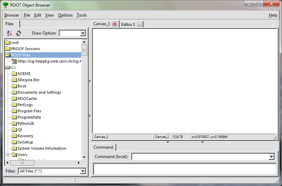Open the View menu
Screen dimensions: 282x186
[x=49, y=15]
